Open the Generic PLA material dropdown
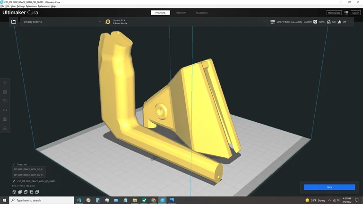 click(x=185, y=22)
